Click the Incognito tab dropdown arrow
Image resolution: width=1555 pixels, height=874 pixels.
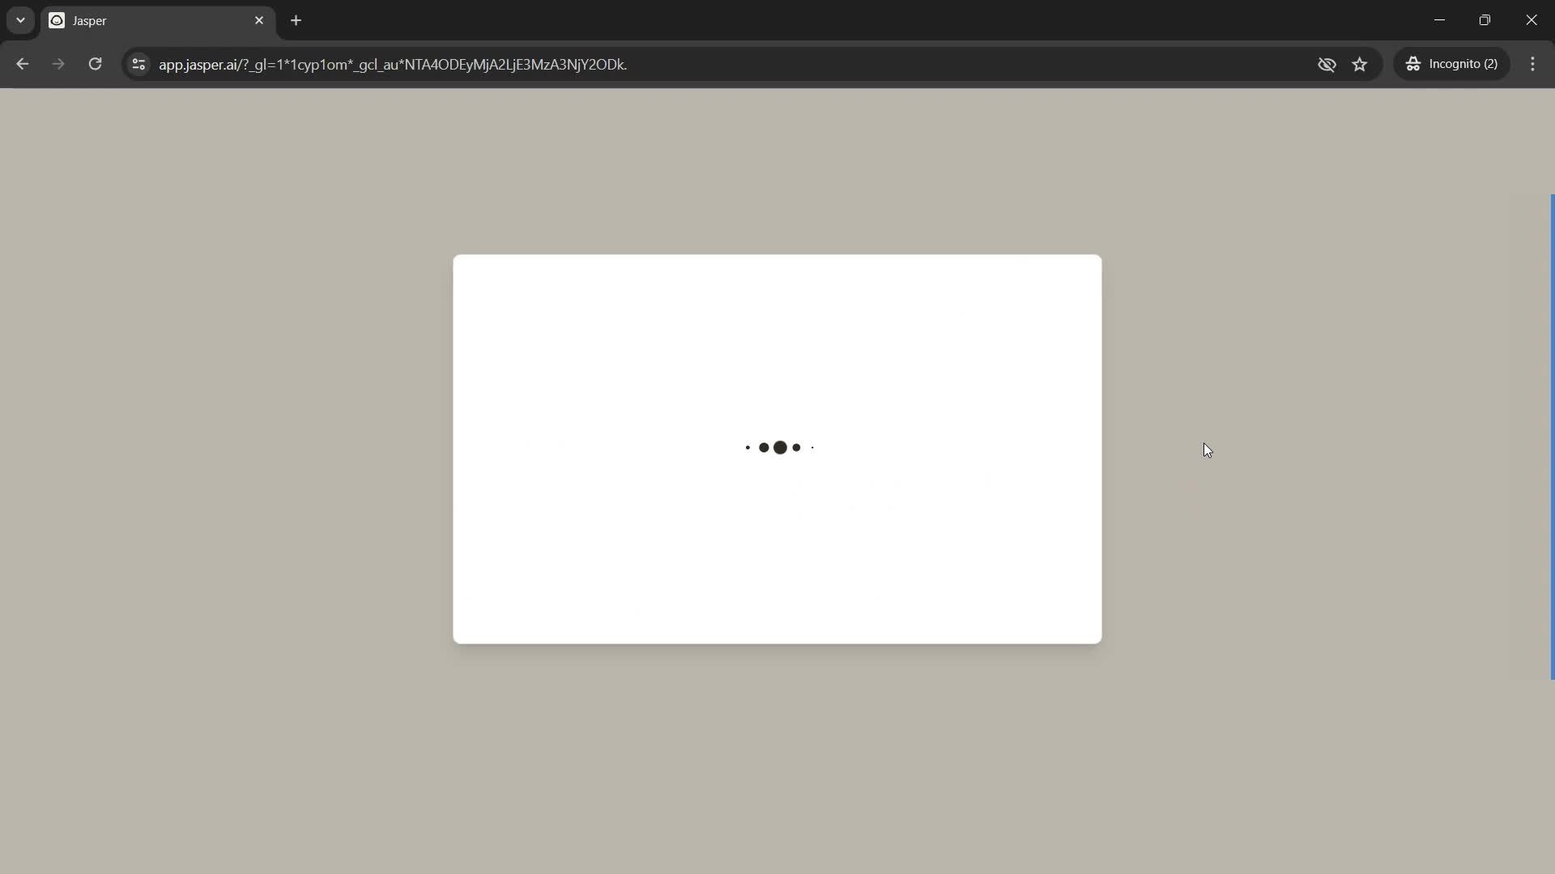19,19
